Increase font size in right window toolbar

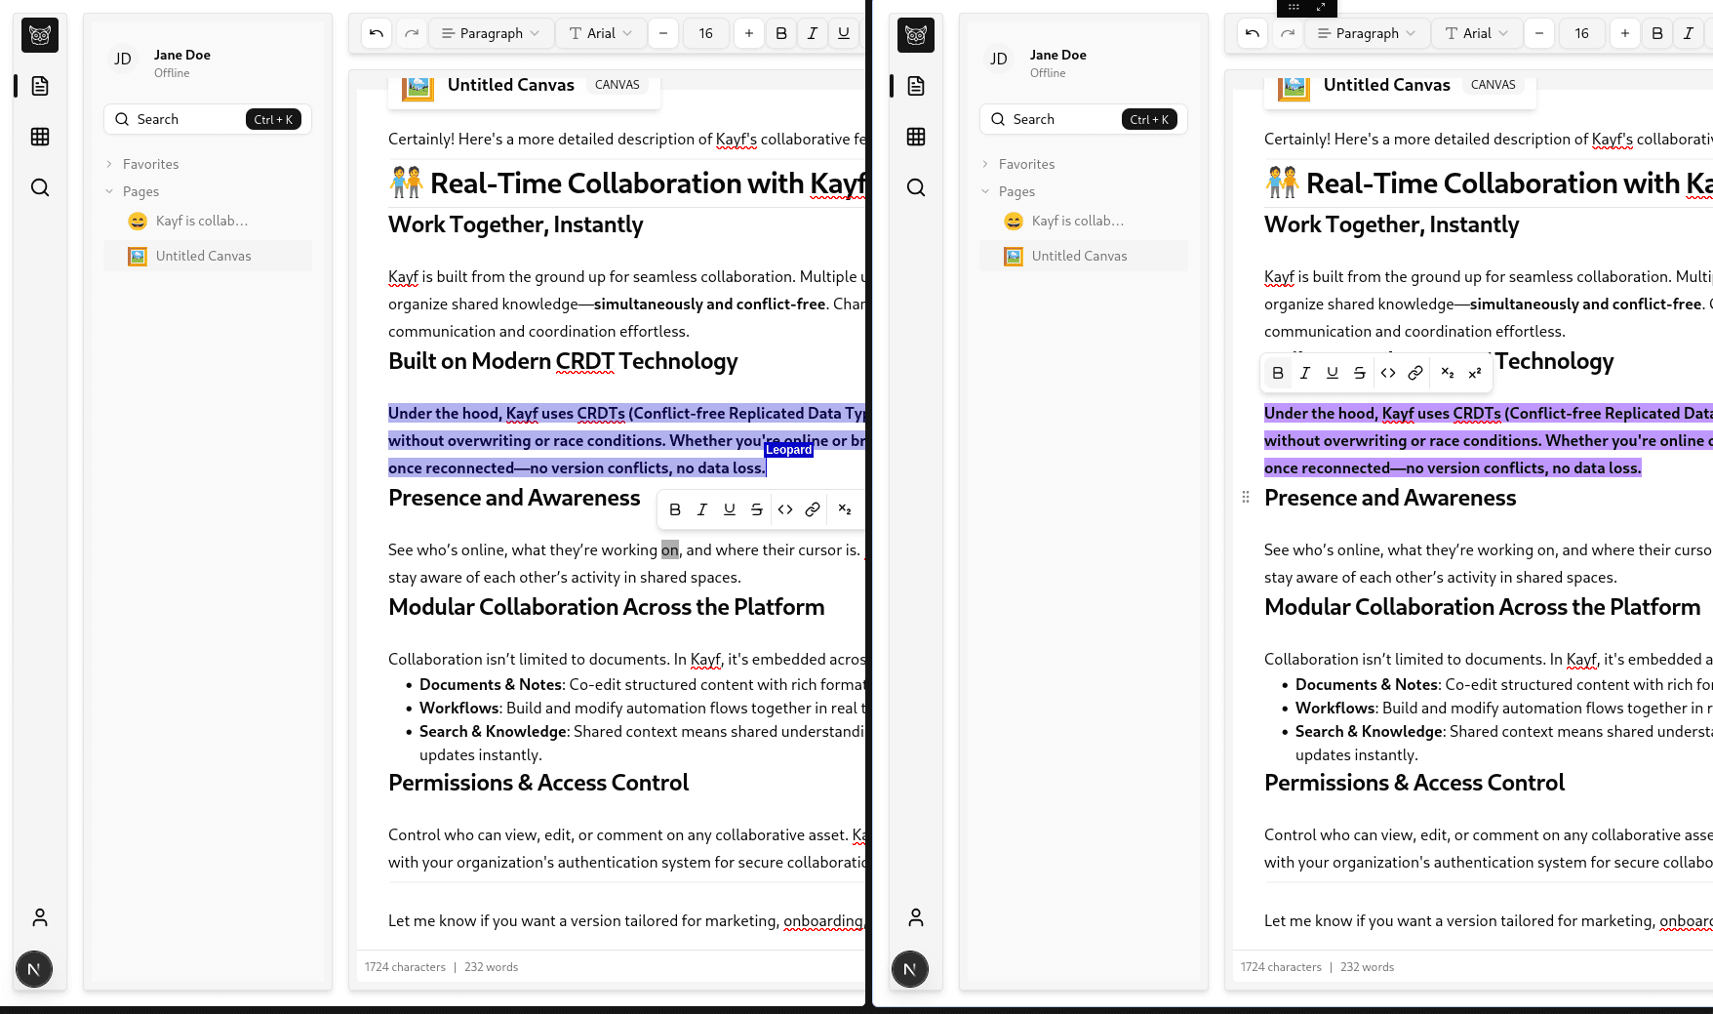coord(1625,33)
